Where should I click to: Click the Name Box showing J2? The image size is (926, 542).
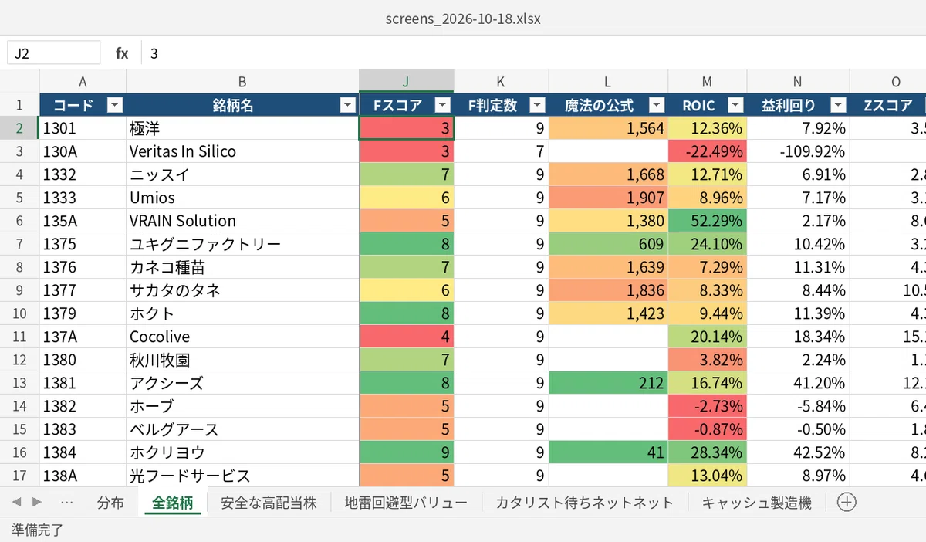point(54,53)
